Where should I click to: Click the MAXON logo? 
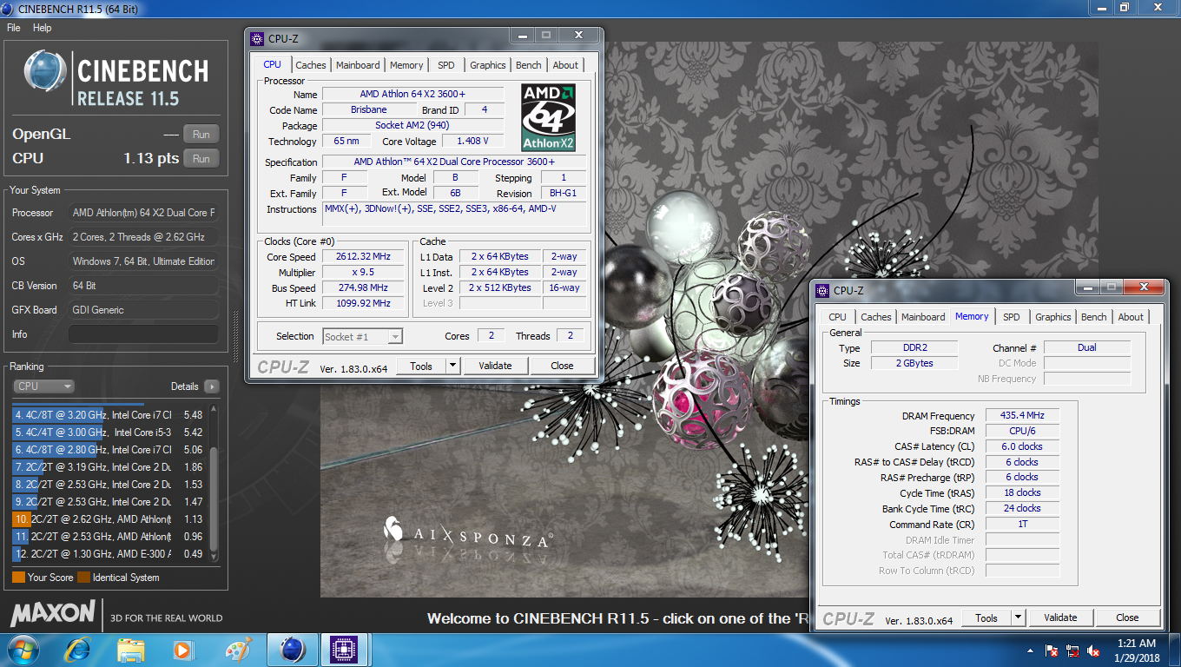pos(53,613)
